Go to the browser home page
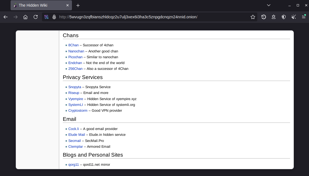The height and width of the screenshot is (176, 309). coord(25,17)
